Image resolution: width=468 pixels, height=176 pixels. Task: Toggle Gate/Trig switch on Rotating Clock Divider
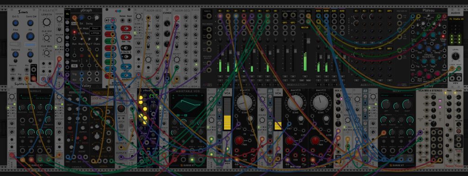tap(126, 37)
